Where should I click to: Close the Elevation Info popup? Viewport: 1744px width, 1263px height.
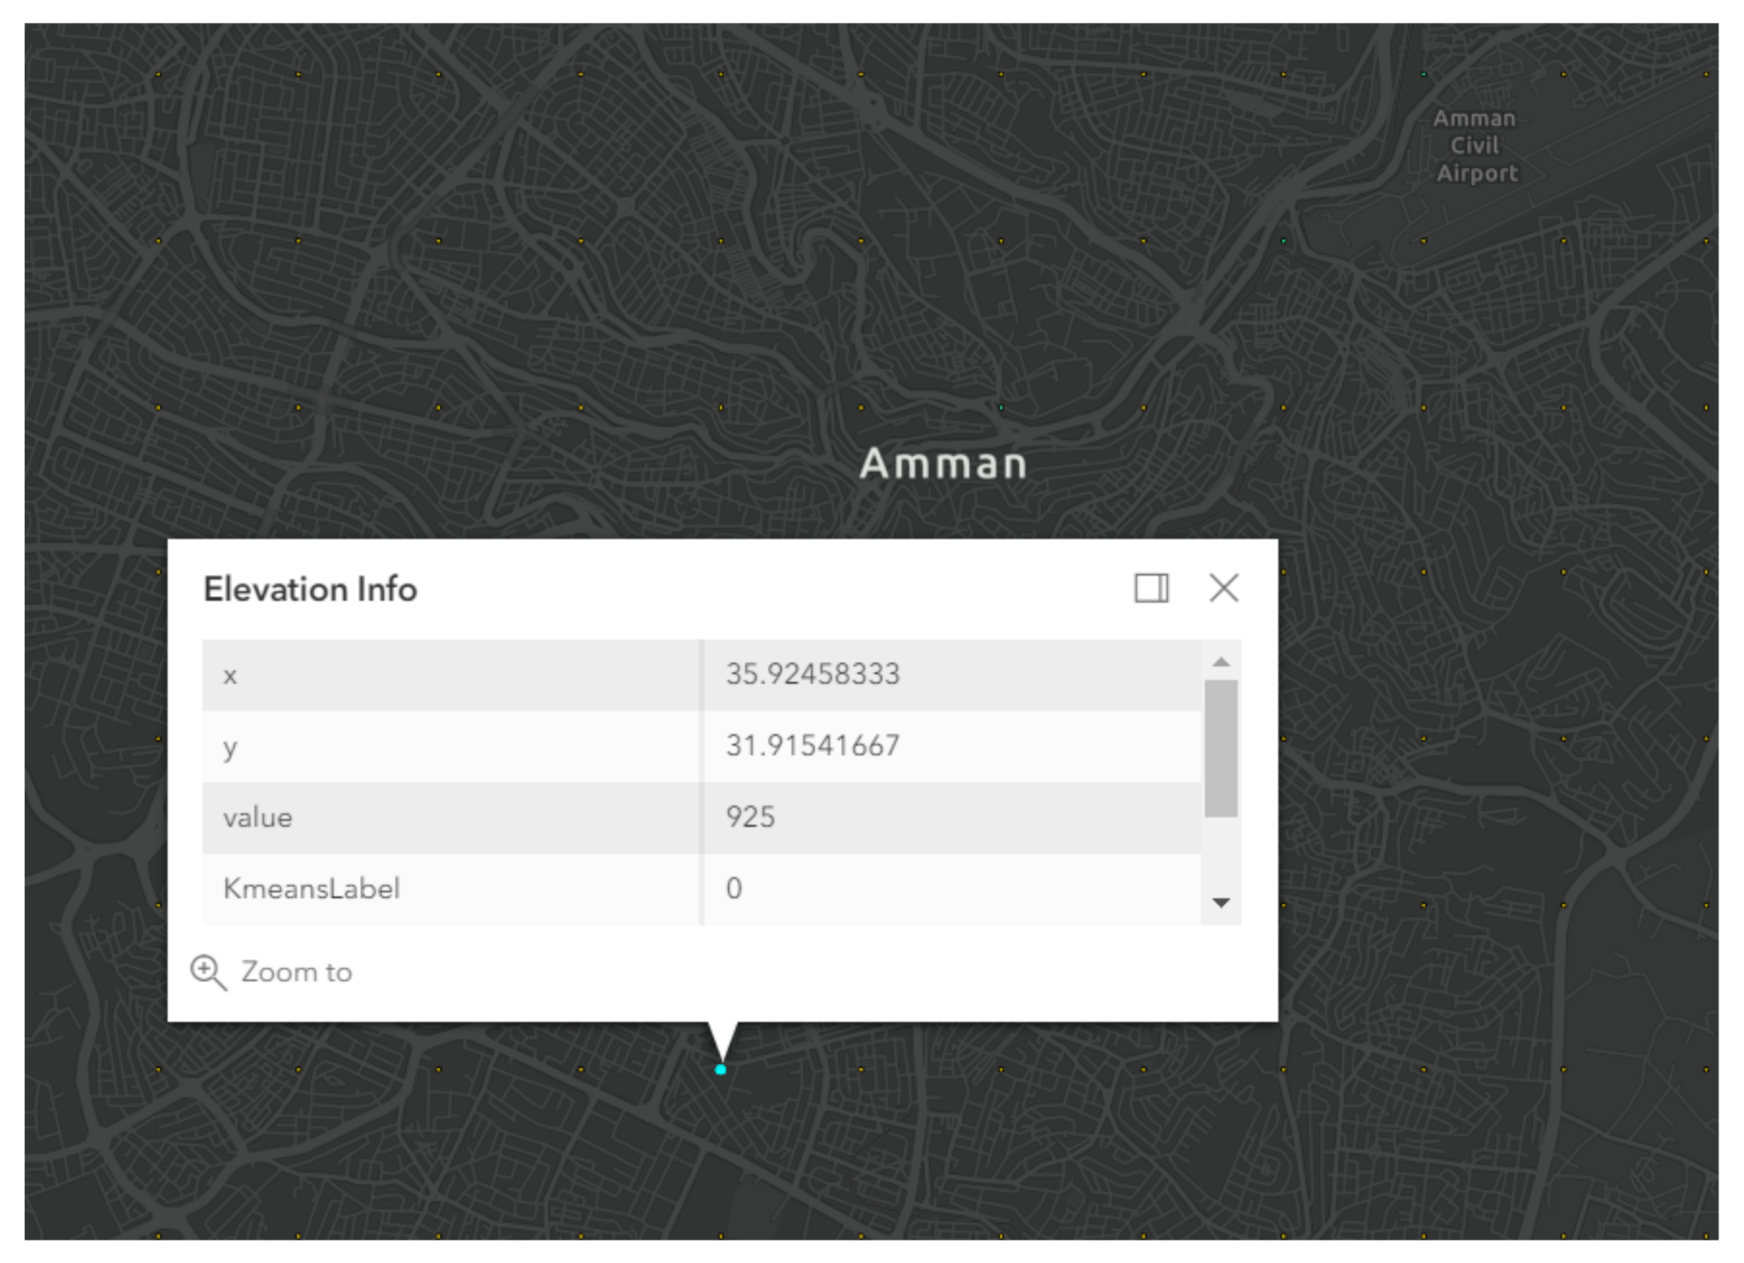1223,588
